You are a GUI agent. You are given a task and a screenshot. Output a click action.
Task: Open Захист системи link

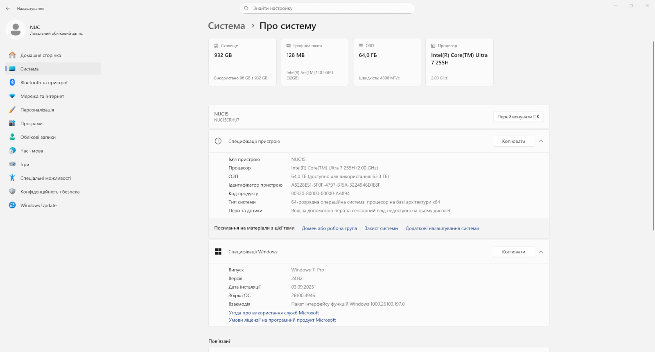pos(381,228)
